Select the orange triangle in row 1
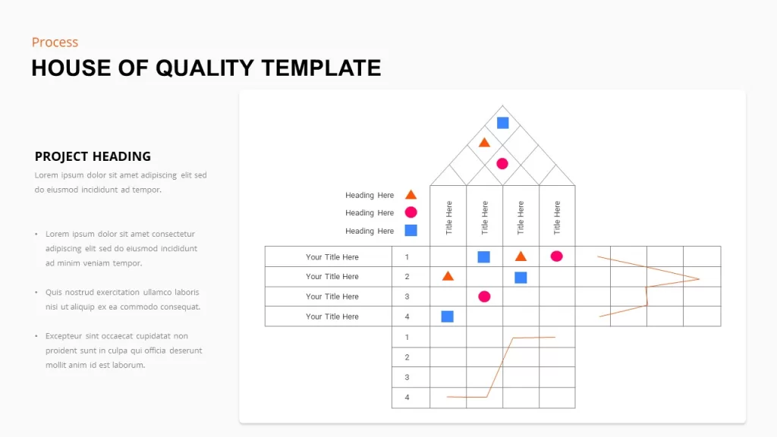777x437 pixels. (521, 256)
